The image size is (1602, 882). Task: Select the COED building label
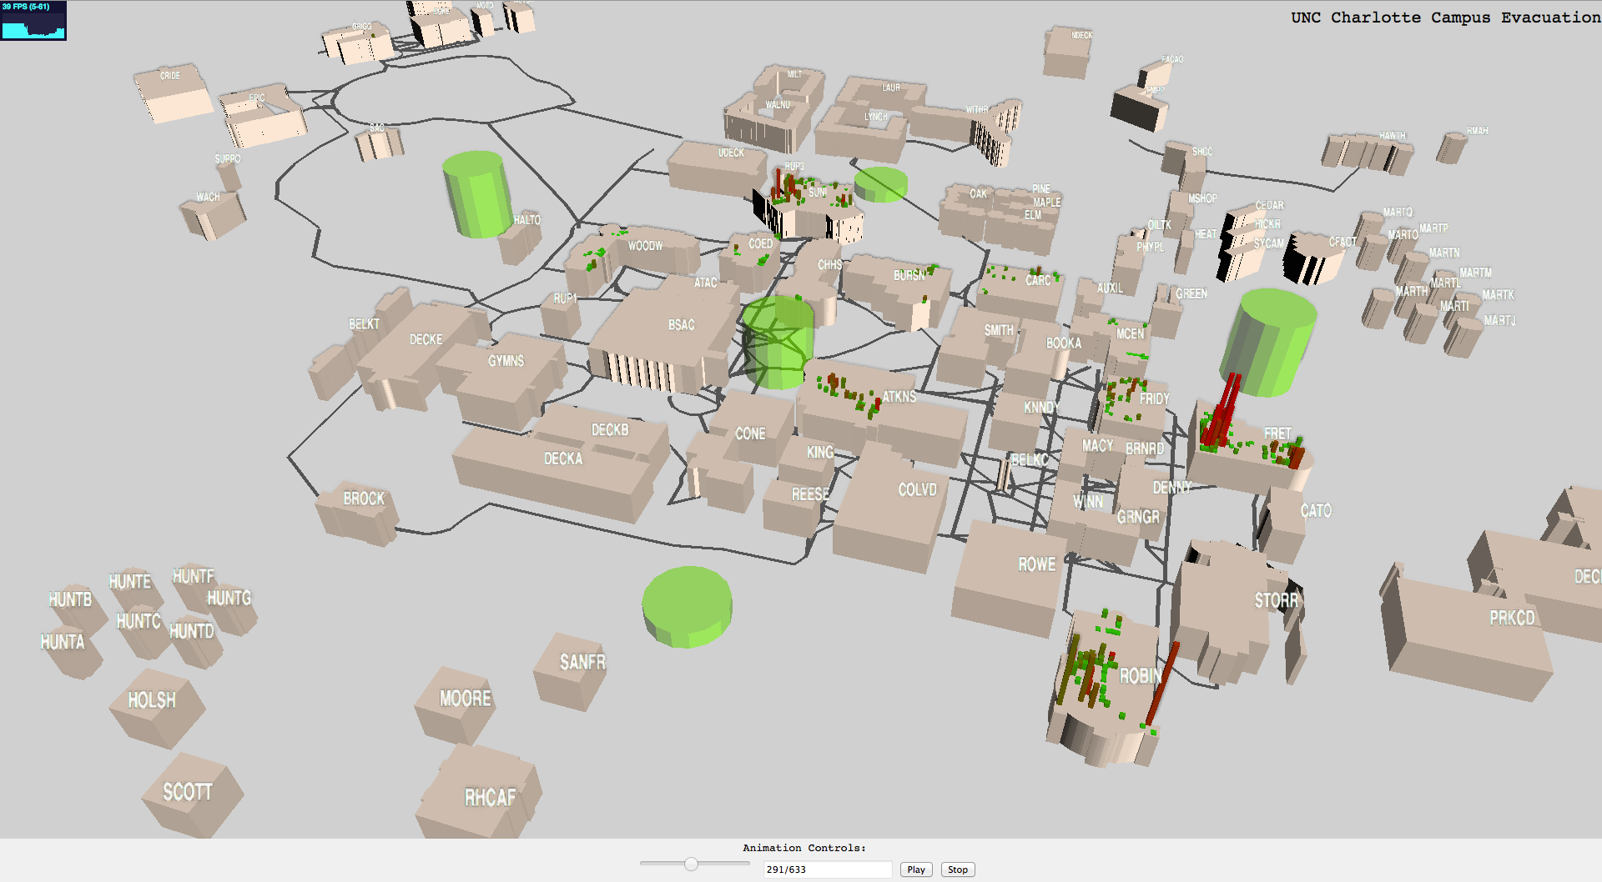(760, 243)
